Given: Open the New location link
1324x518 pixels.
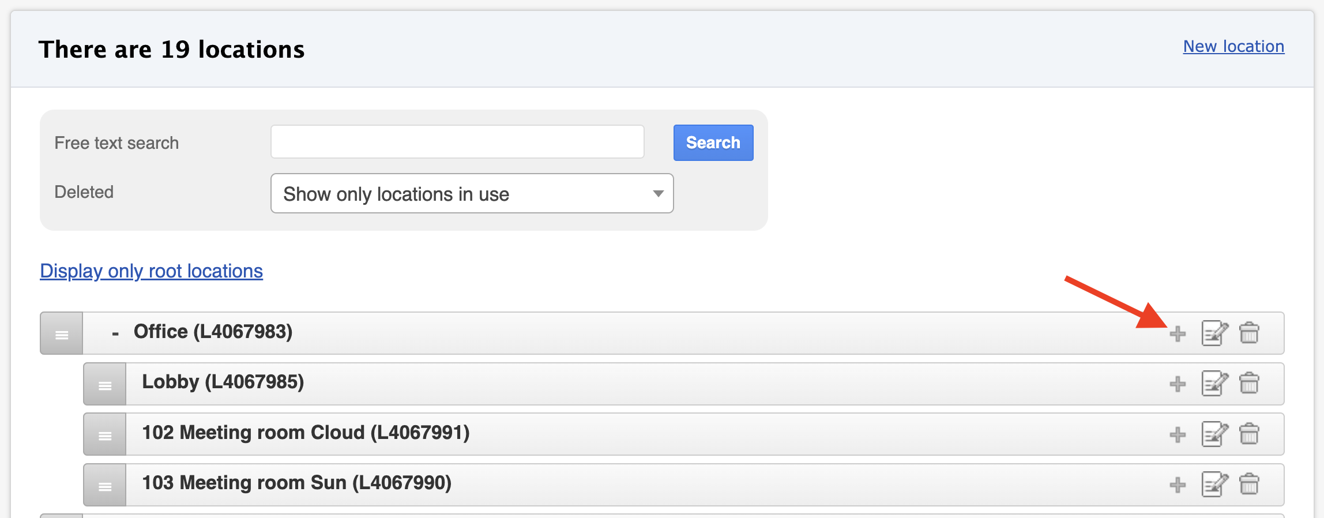Looking at the screenshot, I should point(1233,46).
